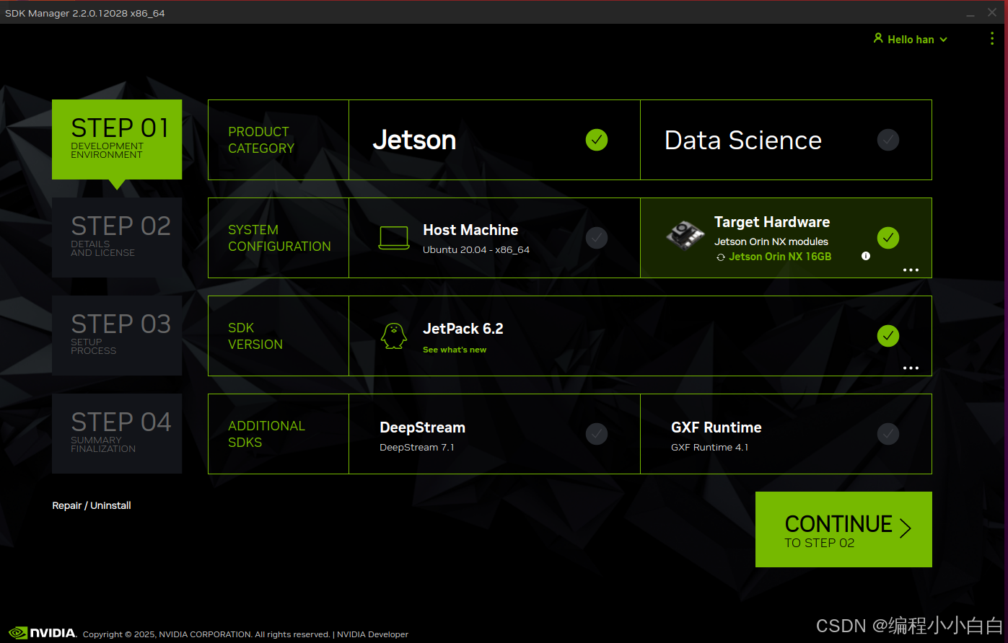Open the three-dot menu in the top-right corner

[x=992, y=39]
